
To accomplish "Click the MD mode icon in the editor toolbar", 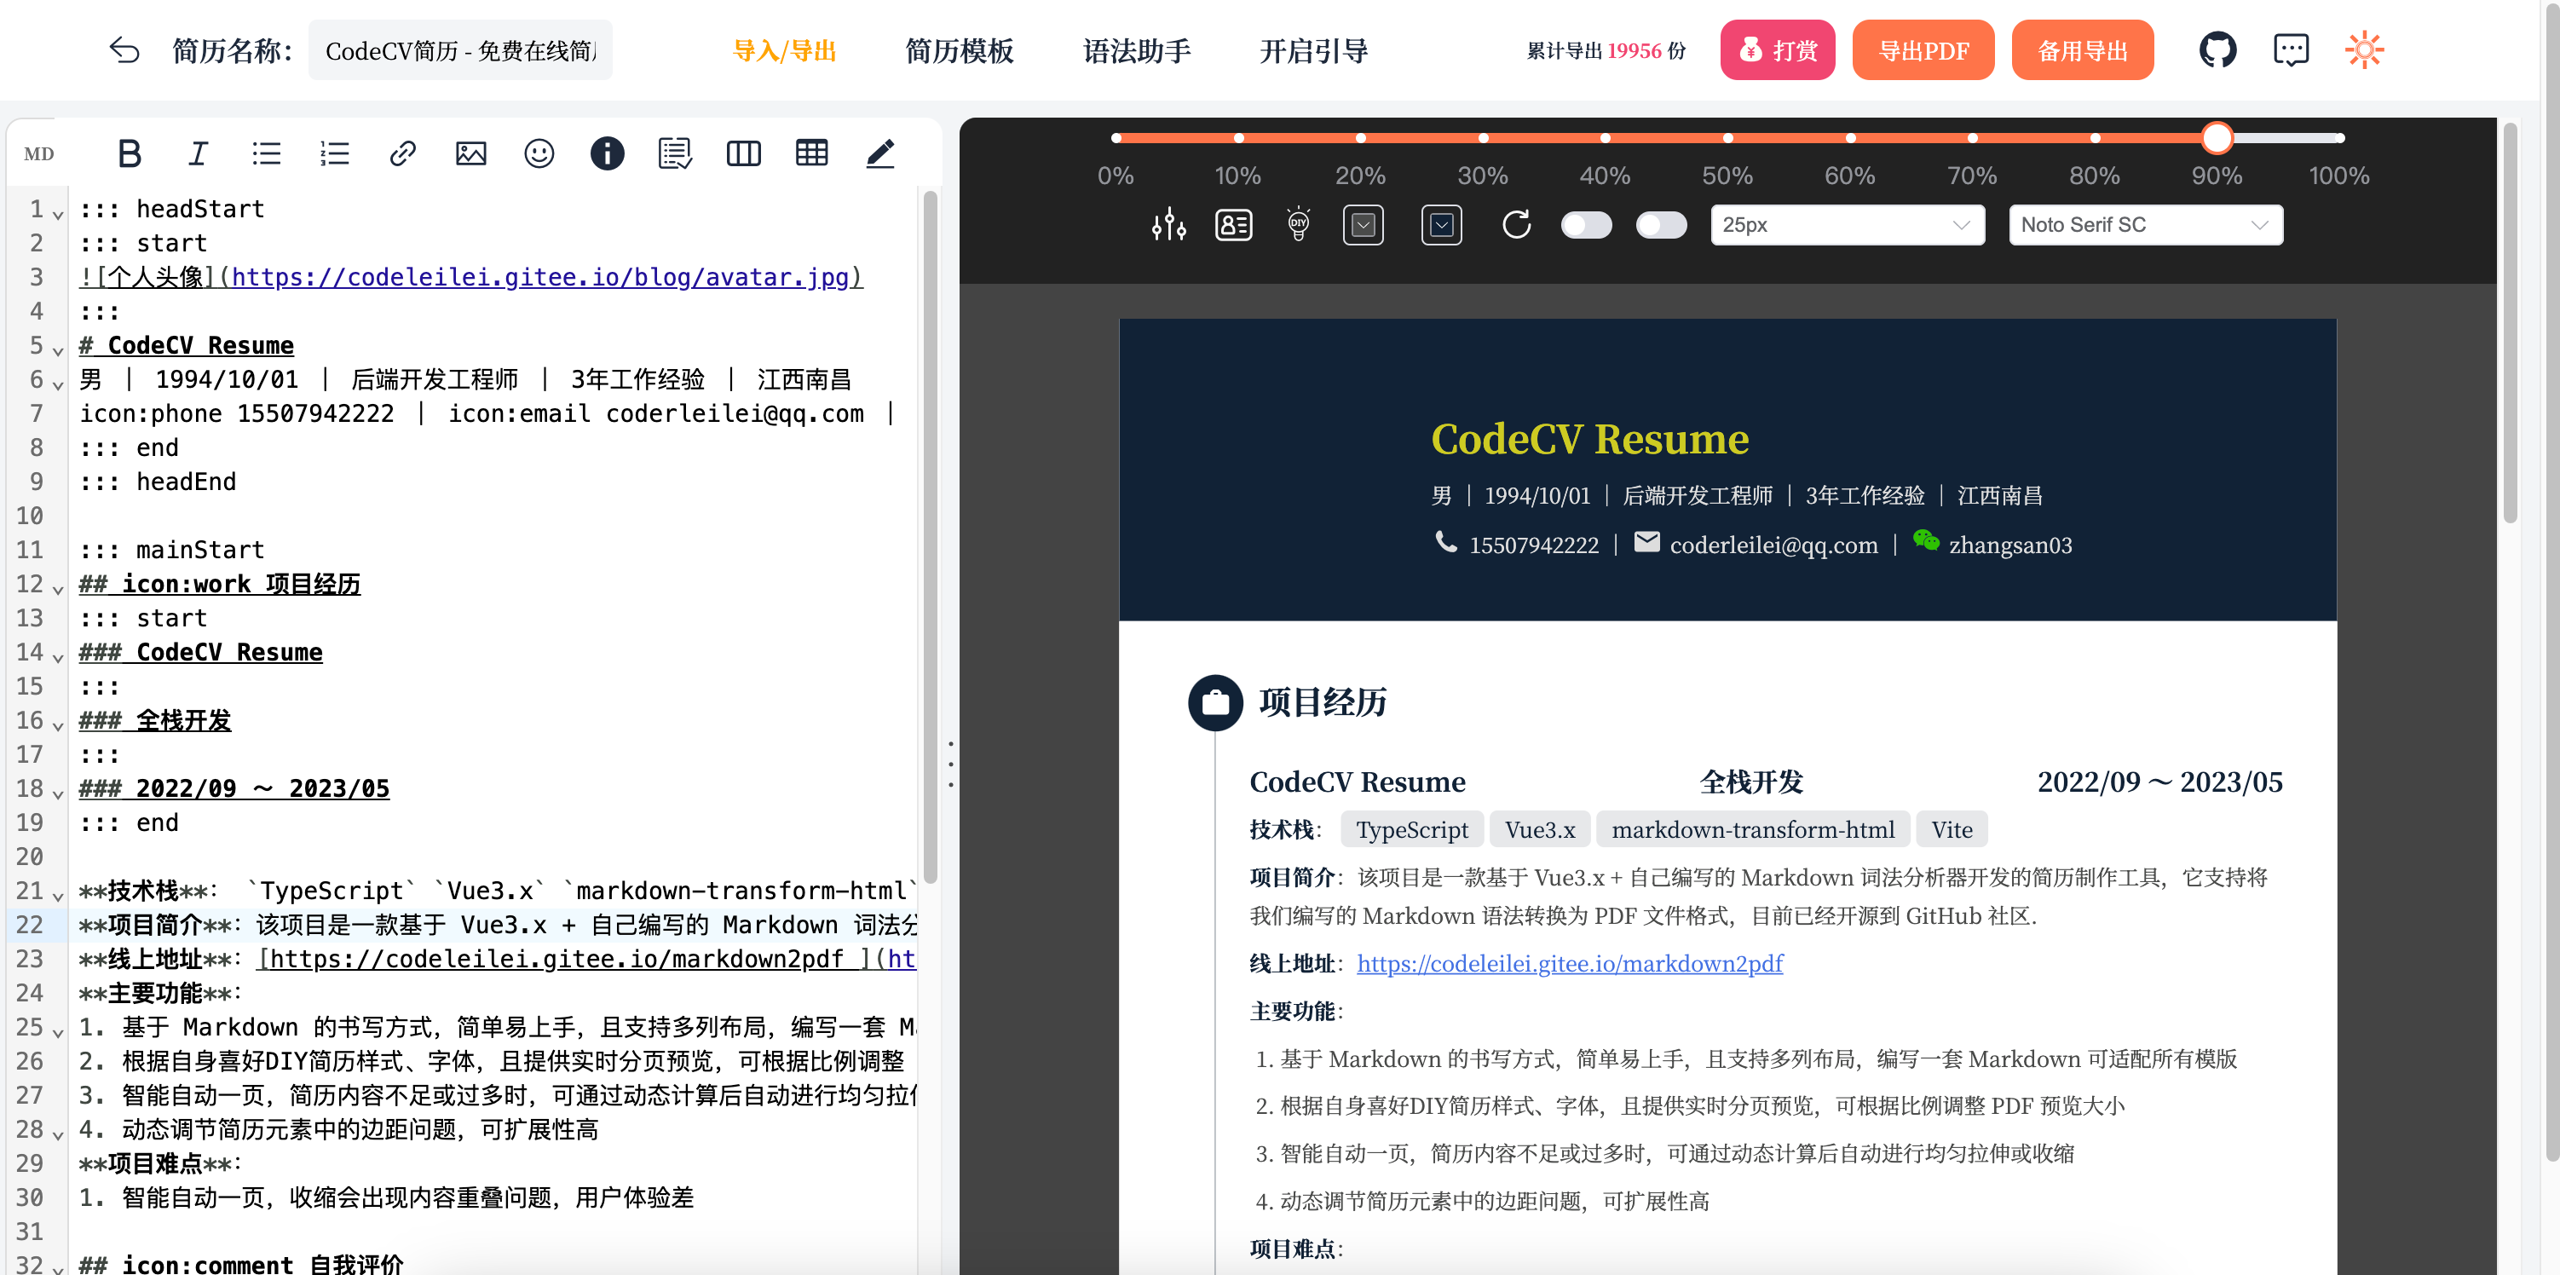I will coord(38,154).
